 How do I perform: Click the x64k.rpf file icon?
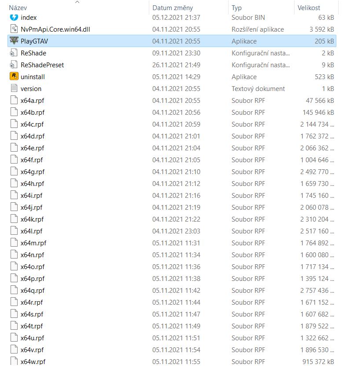click(14, 219)
